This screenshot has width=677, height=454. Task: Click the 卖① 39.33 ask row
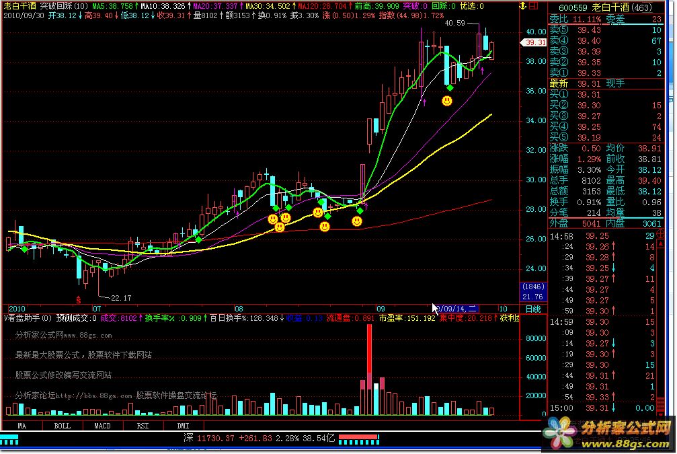pos(605,73)
